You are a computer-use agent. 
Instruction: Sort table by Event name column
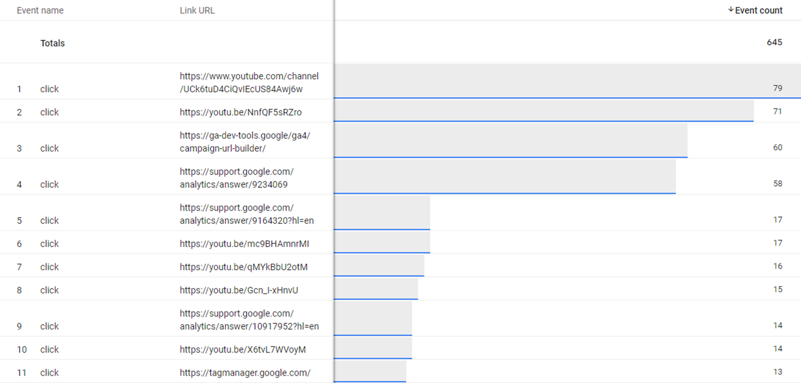[x=40, y=10]
